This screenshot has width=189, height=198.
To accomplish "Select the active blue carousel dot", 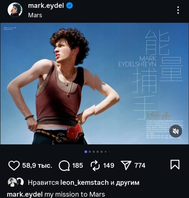I will [86, 152].
